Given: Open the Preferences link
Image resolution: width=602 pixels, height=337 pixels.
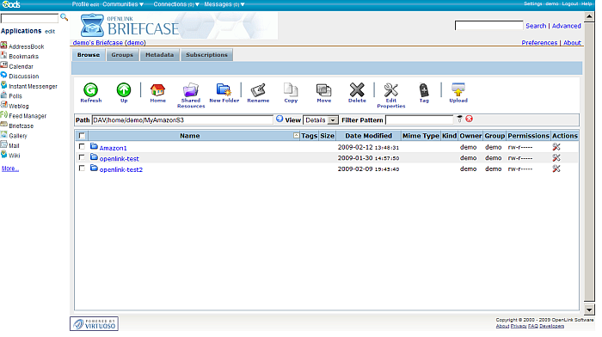Looking at the screenshot, I should click(x=539, y=43).
